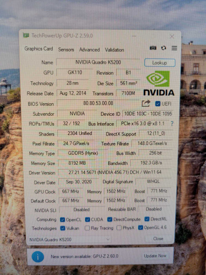Click the Default Clock 667 MHz field
The width and height of the screenshot is (206, 275).
coord(71,200)
